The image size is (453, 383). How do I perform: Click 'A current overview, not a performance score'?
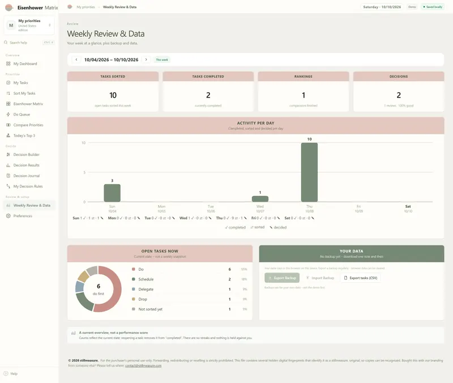click(x=113, y=333)
